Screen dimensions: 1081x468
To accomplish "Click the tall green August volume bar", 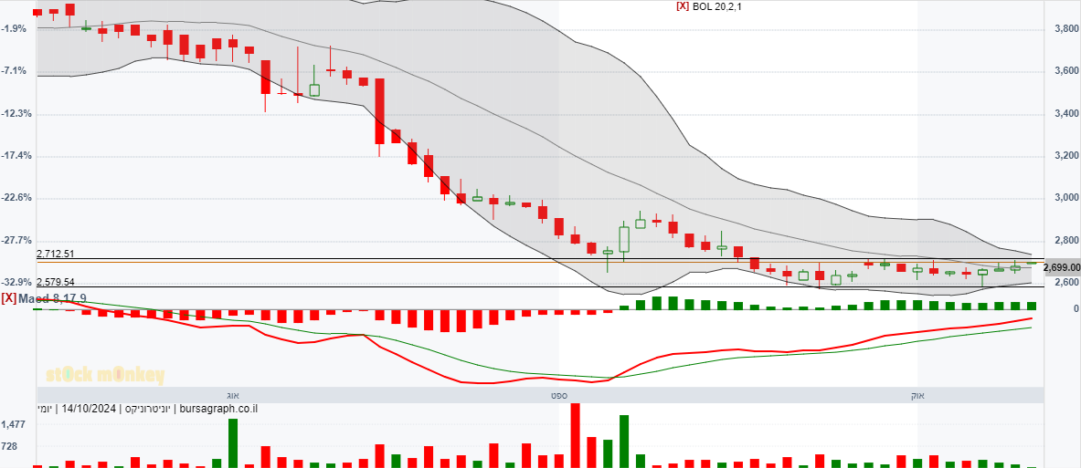I will (233, 443).
